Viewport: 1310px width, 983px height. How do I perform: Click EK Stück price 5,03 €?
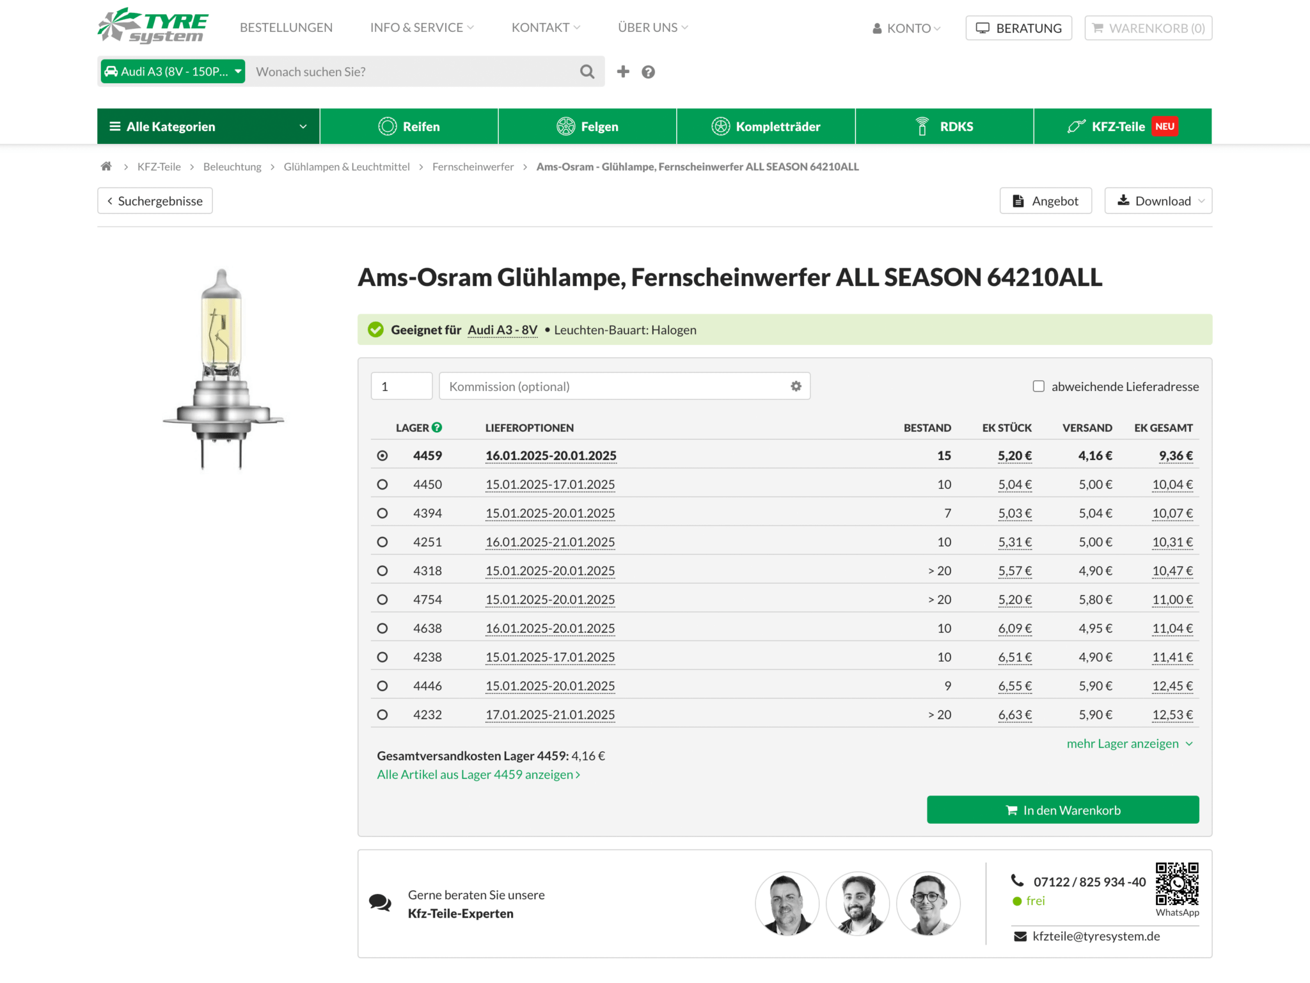1015,513
